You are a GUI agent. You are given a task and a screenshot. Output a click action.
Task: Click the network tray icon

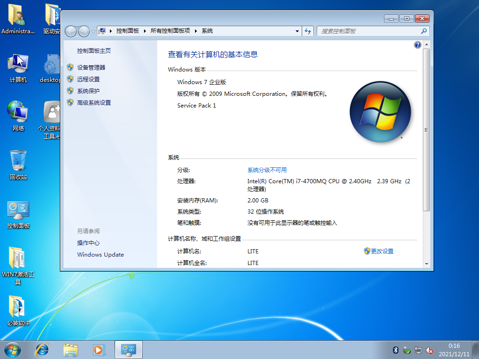point(418,351)
